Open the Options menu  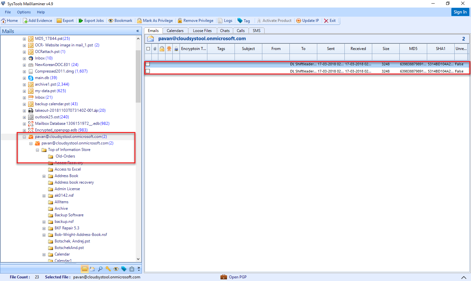[24, 12]
